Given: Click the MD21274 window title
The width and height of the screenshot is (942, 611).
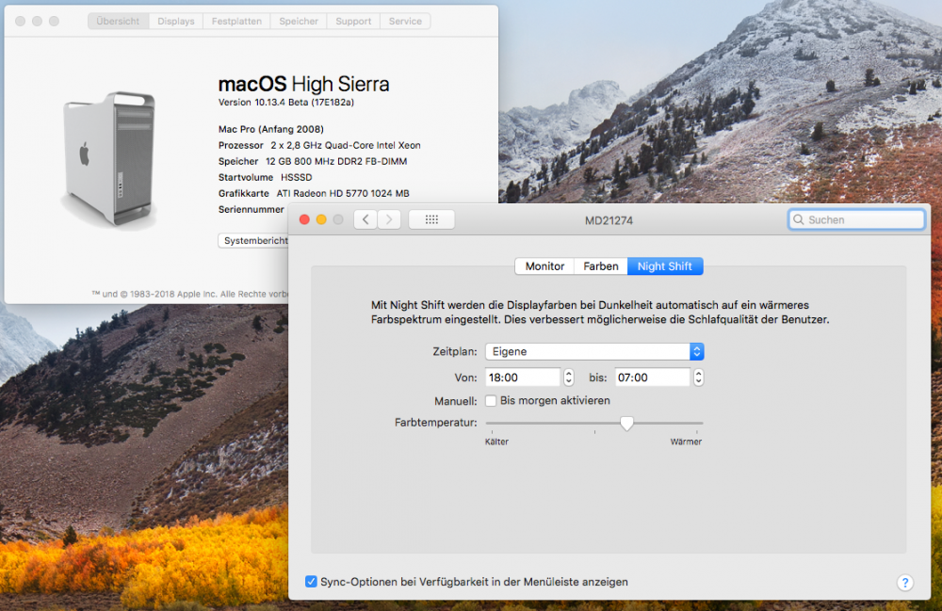Looking at the screenshot, I should coord(609,220).
